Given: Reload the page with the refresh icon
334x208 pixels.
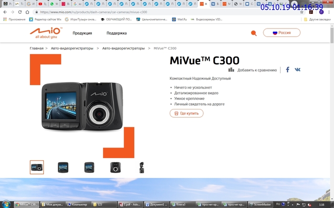Looking at the screenshot, I should pos(20,12).
